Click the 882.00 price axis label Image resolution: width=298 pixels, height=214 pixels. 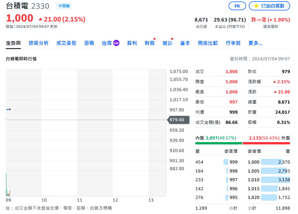[177, 168]
